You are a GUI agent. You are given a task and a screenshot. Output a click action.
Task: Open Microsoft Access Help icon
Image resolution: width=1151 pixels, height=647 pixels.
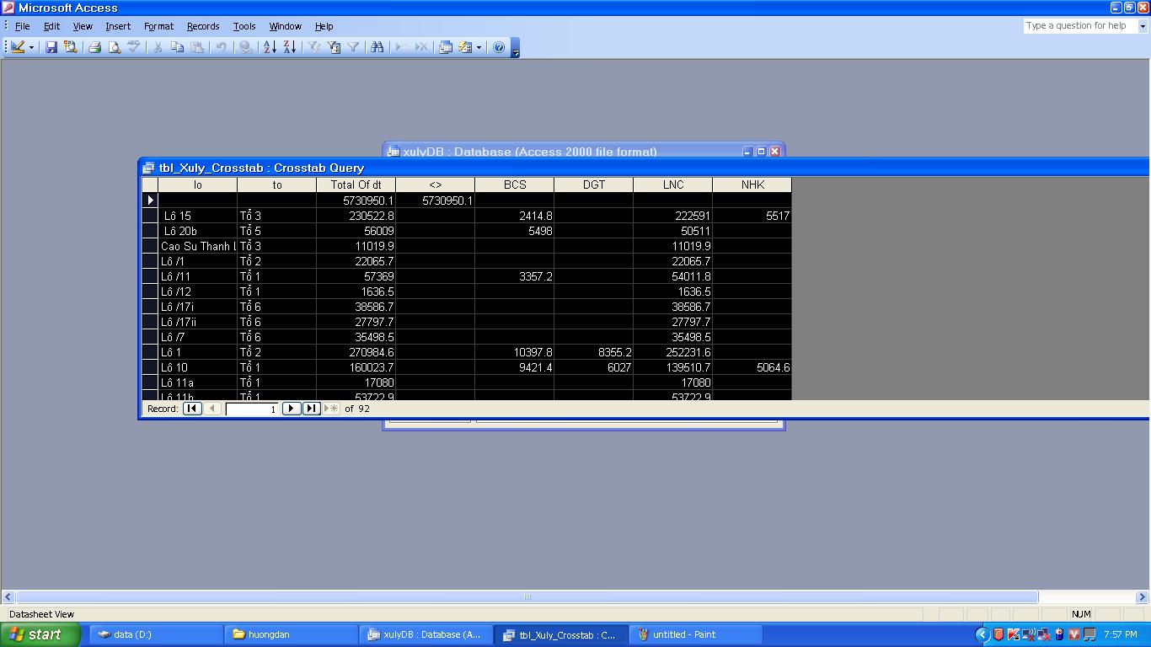499,47
